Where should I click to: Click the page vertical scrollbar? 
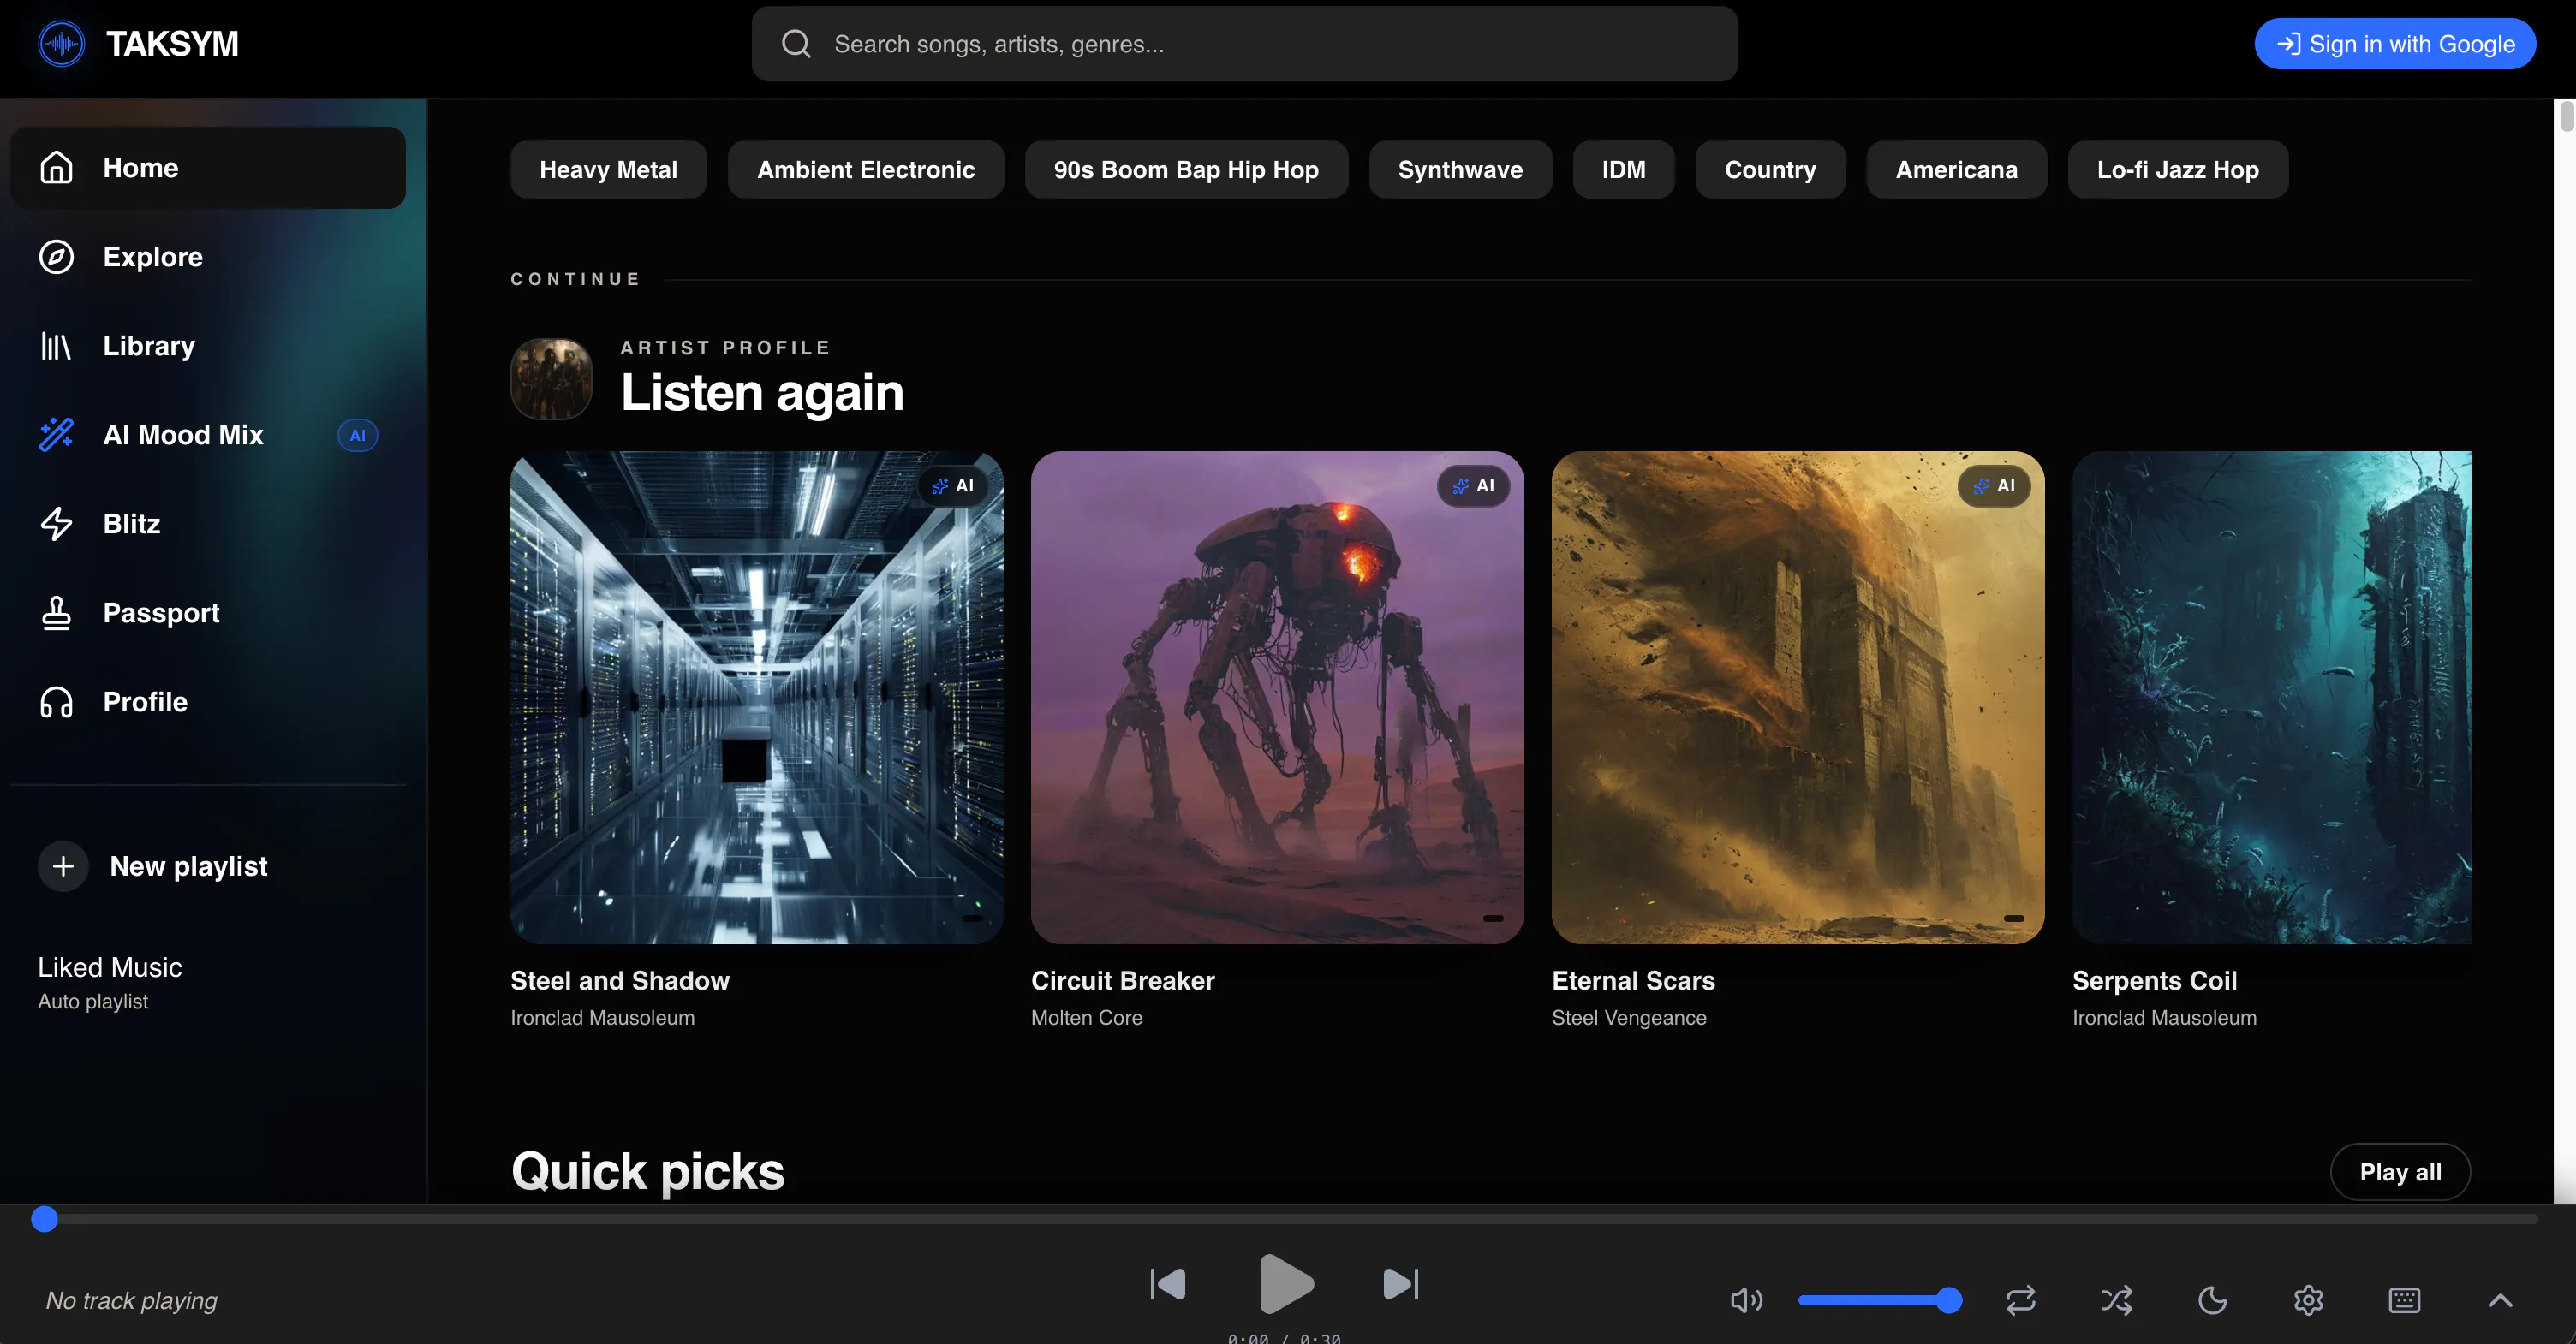2565,650
